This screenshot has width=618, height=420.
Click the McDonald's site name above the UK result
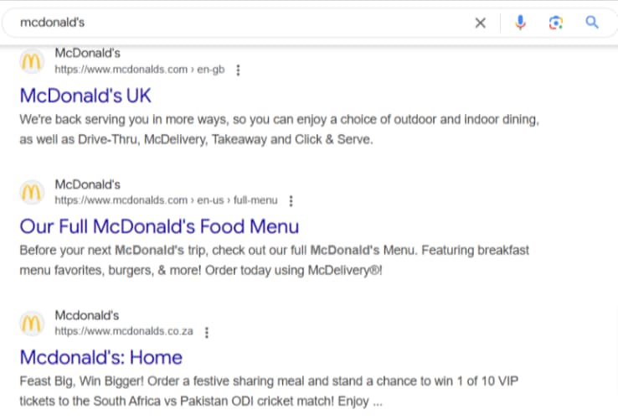click(88, 54)
